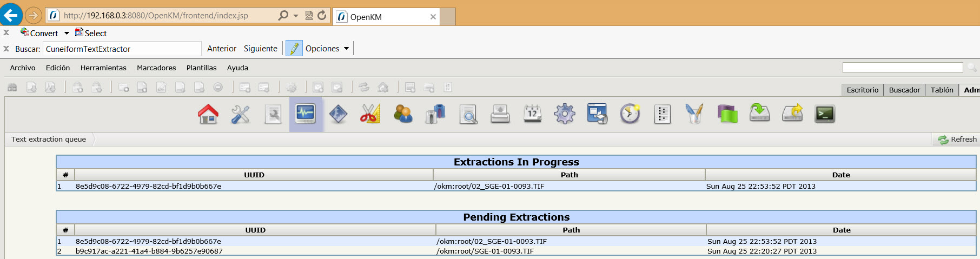Click the wrench and screwdriver tools icon

241,114
